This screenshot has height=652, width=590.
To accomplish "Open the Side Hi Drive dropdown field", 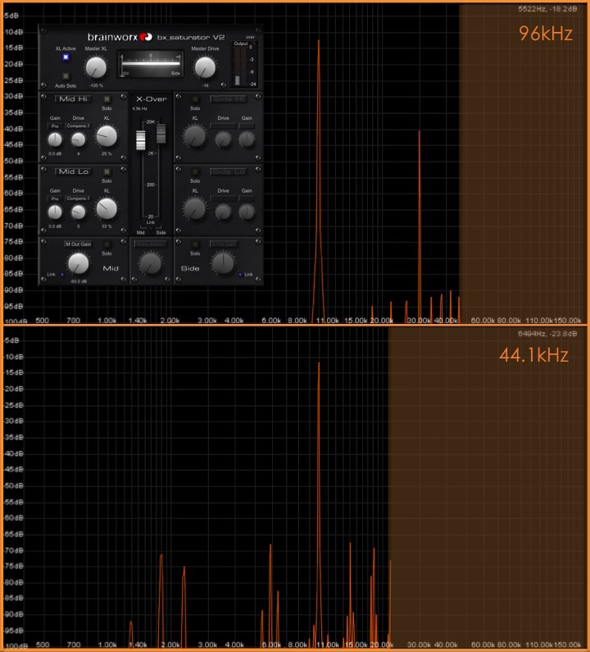I will [x=223, y=125].
